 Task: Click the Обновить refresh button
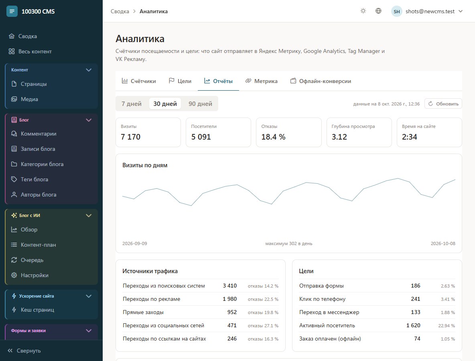pos(443,103)
